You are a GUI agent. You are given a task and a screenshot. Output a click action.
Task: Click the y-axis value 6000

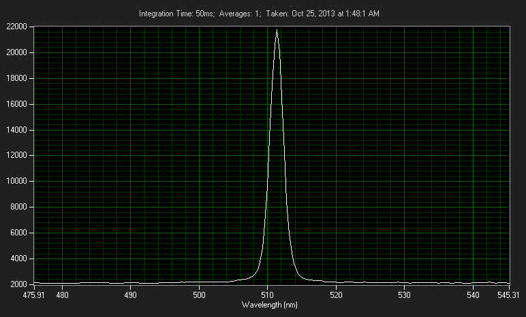click(18, 233)
